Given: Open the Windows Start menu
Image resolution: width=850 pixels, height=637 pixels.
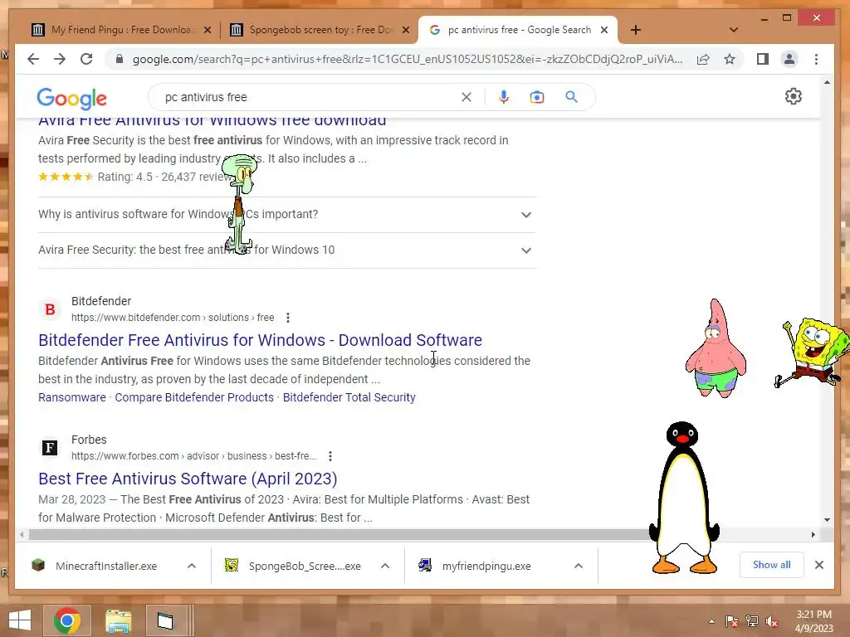Looking at the screenshot, I should pos(20,620).
